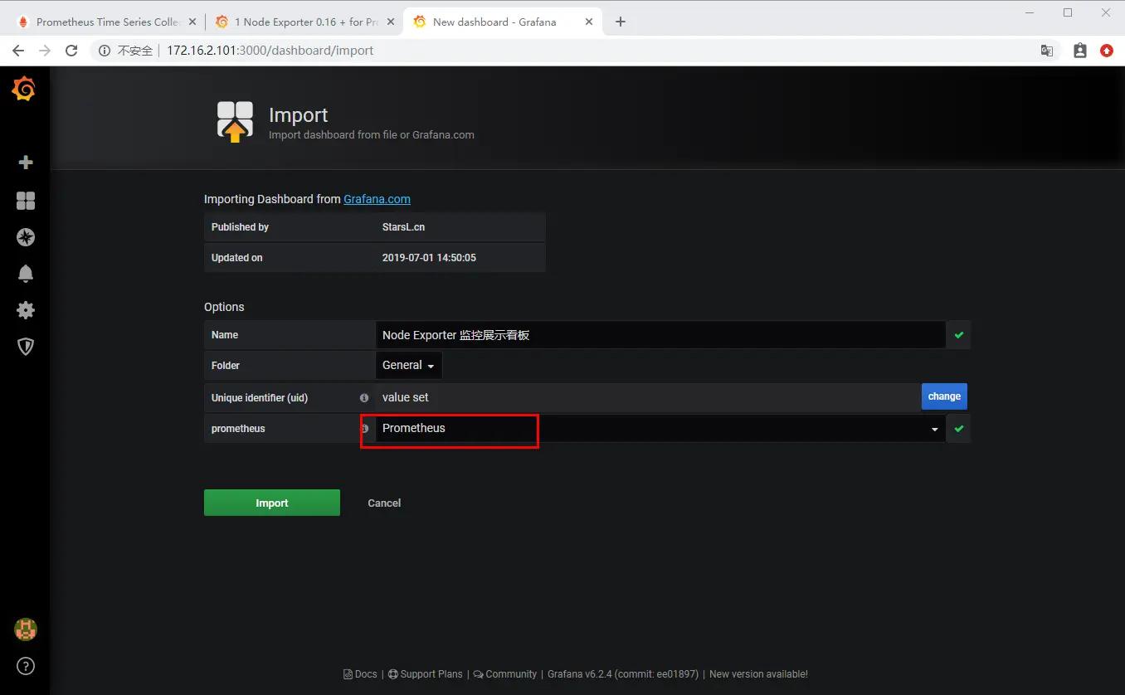The height and width of the screenshot is (695, 1125).
Task: Click the info icon beside Unique identifier
Action: (363, 398)
